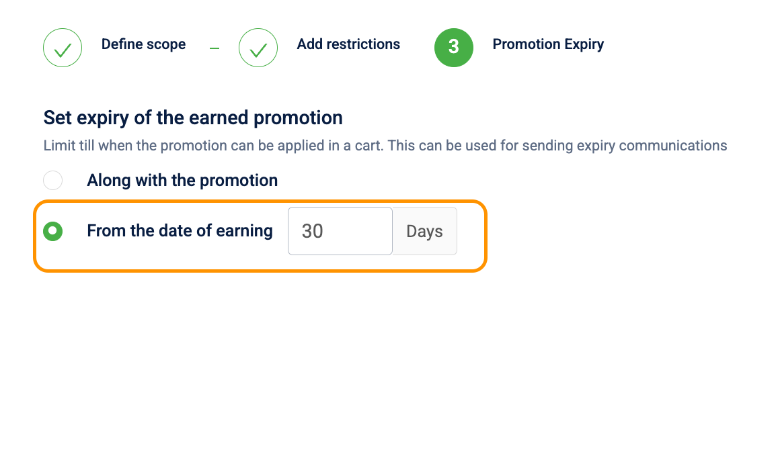Click the number 30 inside the days field
Viewport: 776px width, 454px height.
click(x=313, y=231)
